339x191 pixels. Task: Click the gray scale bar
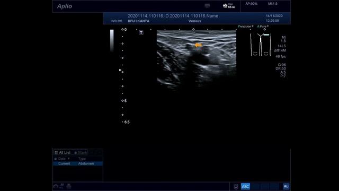coord(112,41)
